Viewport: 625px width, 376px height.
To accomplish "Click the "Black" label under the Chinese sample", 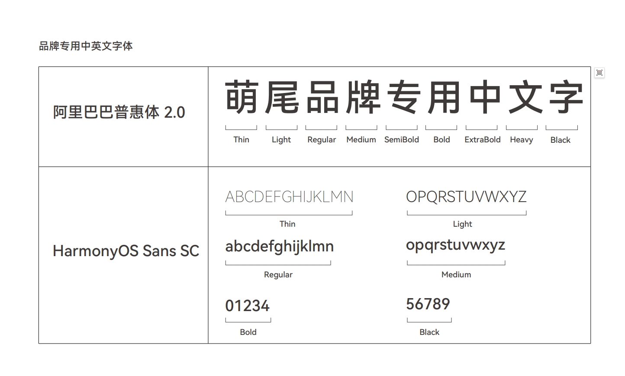I will click(x=561, y=140).
